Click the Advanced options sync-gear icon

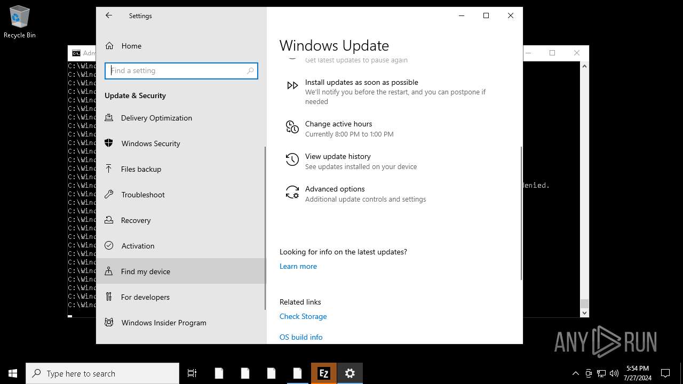(292, 192)
